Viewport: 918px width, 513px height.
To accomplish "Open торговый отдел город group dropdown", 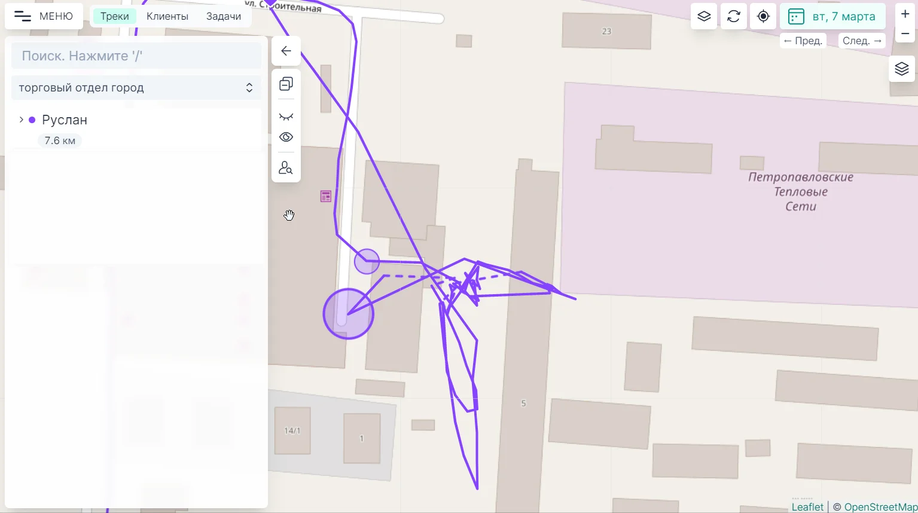I will pyautogui.click(x=136, y=88).
